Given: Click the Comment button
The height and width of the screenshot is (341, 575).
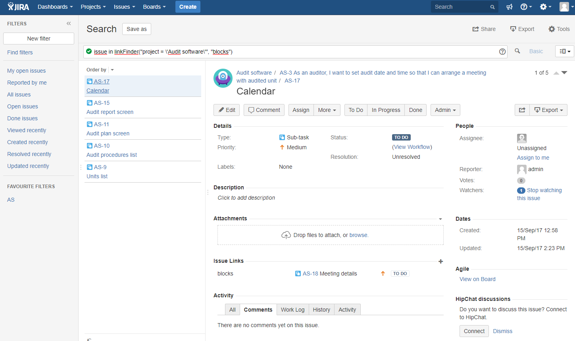Looking at the screenshot, I should pos(264,110).
